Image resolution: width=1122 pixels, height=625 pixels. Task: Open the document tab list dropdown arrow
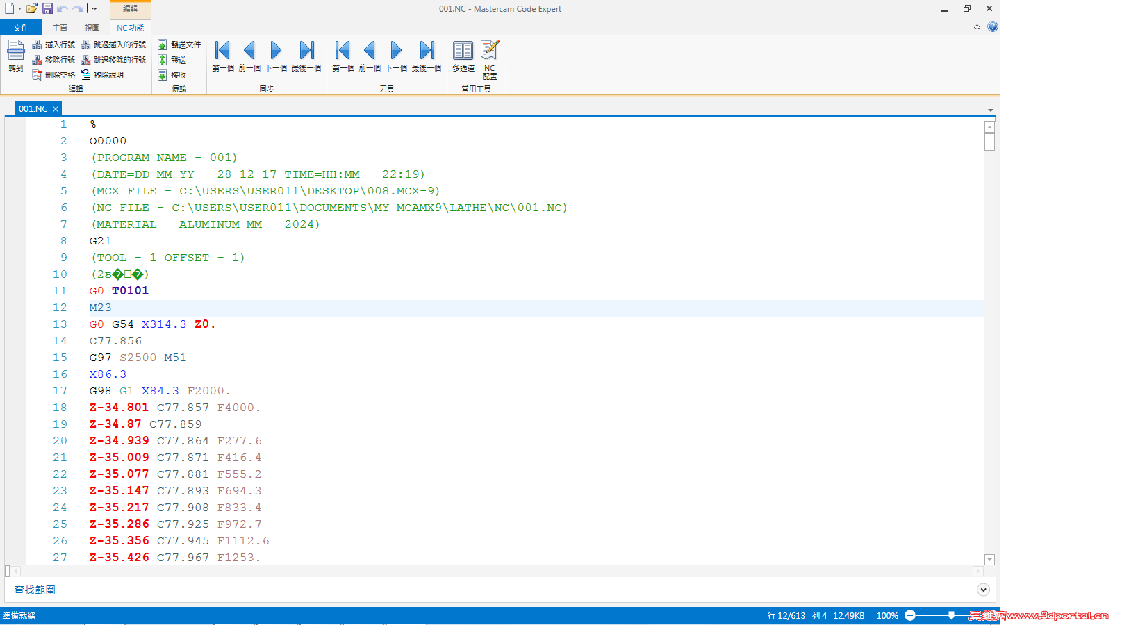point(990,110)
